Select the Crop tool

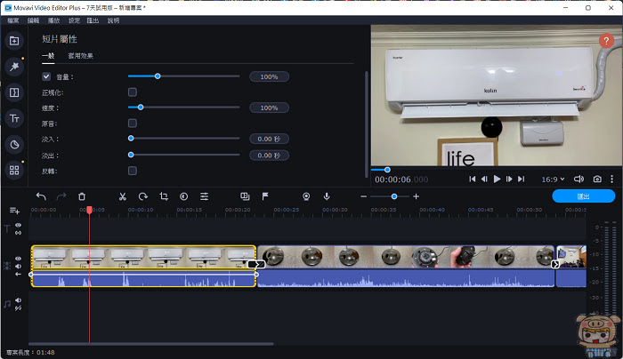[164, 196]
